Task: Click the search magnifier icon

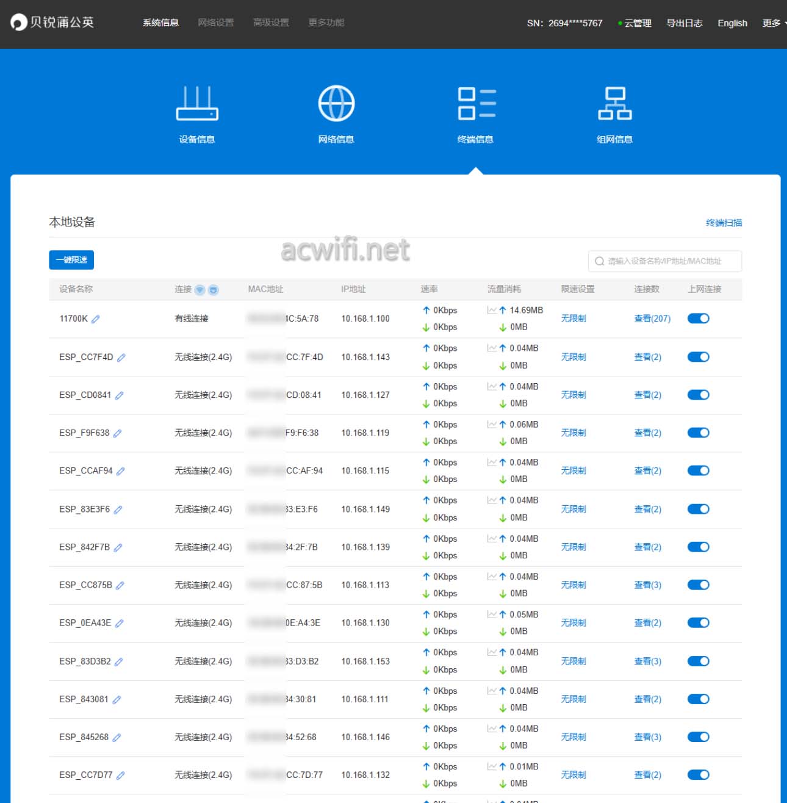Action: tap(600, 261)
